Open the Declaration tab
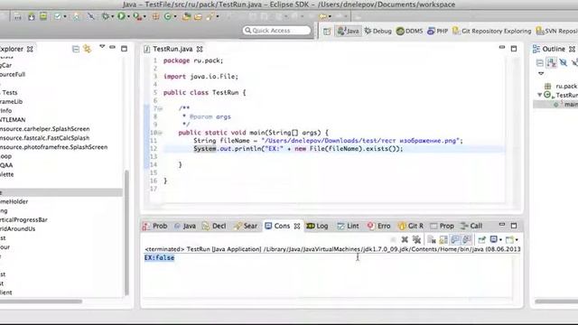 click(214, 226)
